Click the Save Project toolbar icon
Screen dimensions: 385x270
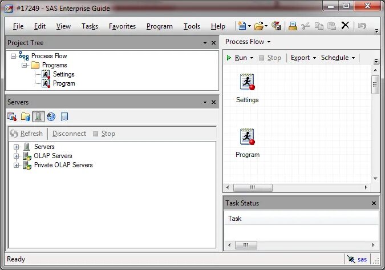(x=277, y=26)
